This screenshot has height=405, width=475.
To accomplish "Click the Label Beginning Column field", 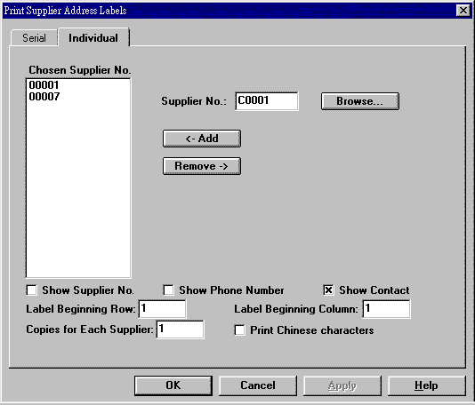I will point(387,309).
